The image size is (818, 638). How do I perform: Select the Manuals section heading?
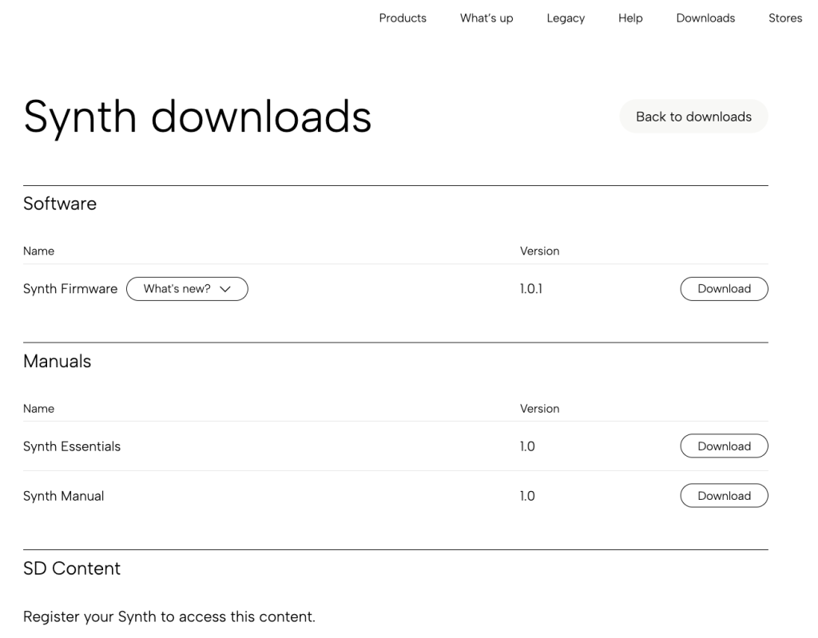[x=56, y=361]
